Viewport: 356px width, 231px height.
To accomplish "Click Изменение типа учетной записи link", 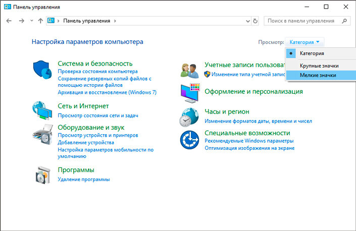I will pos(248,74).
